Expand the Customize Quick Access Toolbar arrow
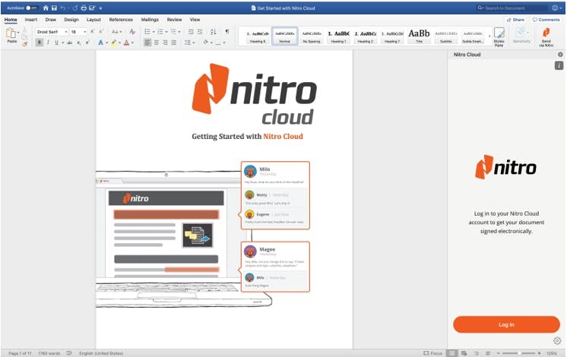 tap(100, 8)
